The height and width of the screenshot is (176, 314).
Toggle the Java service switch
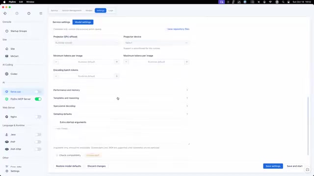pyautogui.click(x=38, y=134)
